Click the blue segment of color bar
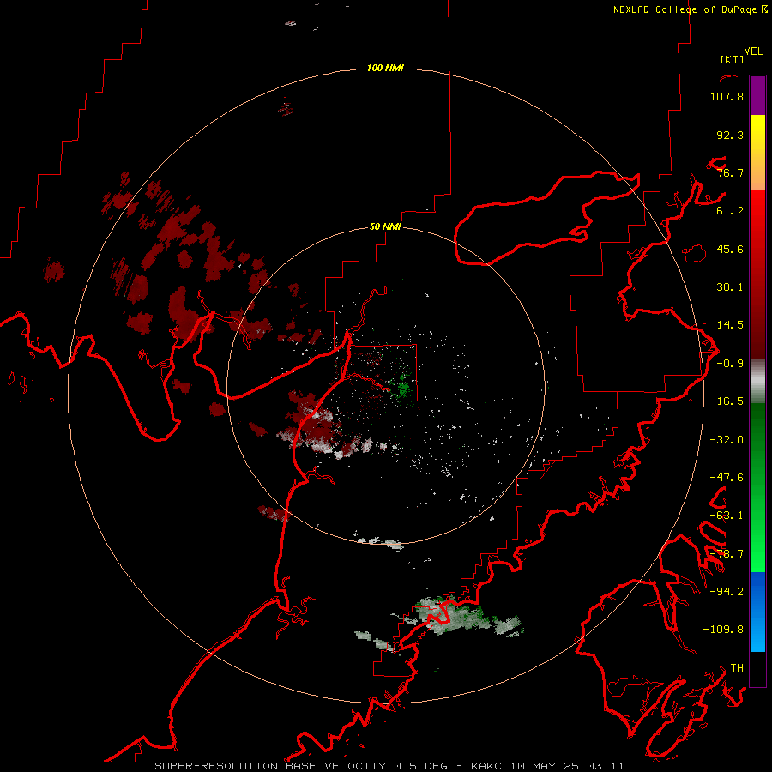 757,612
